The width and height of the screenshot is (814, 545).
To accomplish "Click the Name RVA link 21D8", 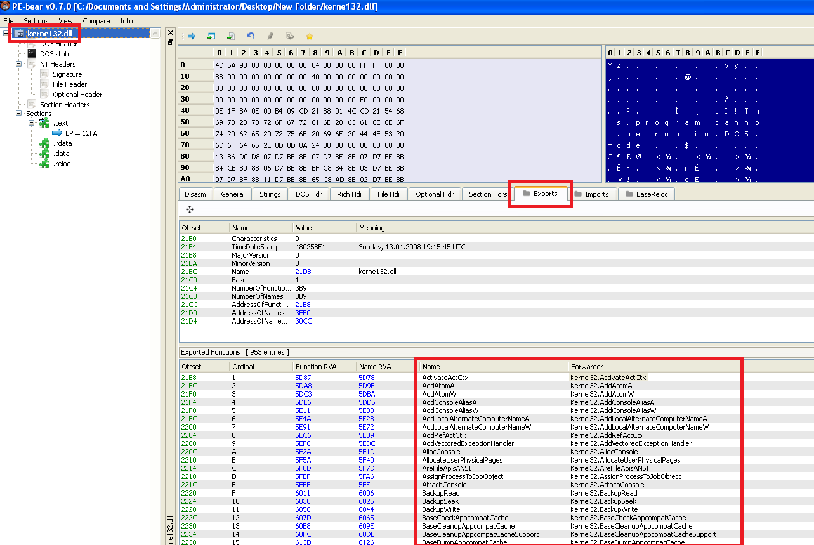I will tap(303, 272).
